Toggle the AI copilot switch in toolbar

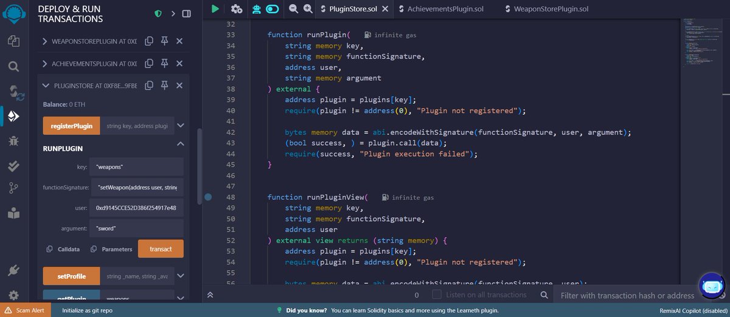click(x=273, y=9)
